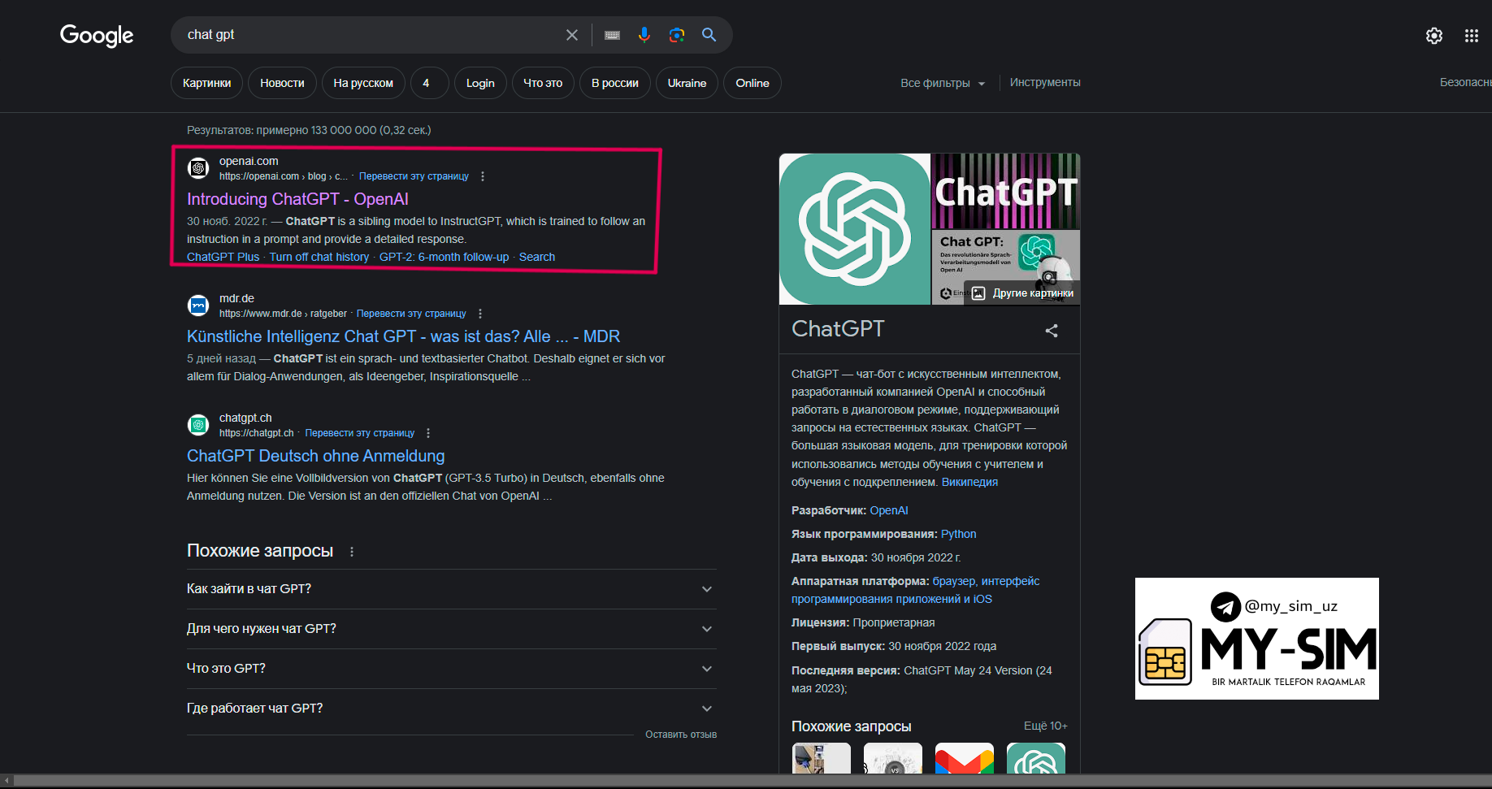Select the "Картинки" filter tab
The width and height of the screenshot is (1492, 789).
[206, 83]
